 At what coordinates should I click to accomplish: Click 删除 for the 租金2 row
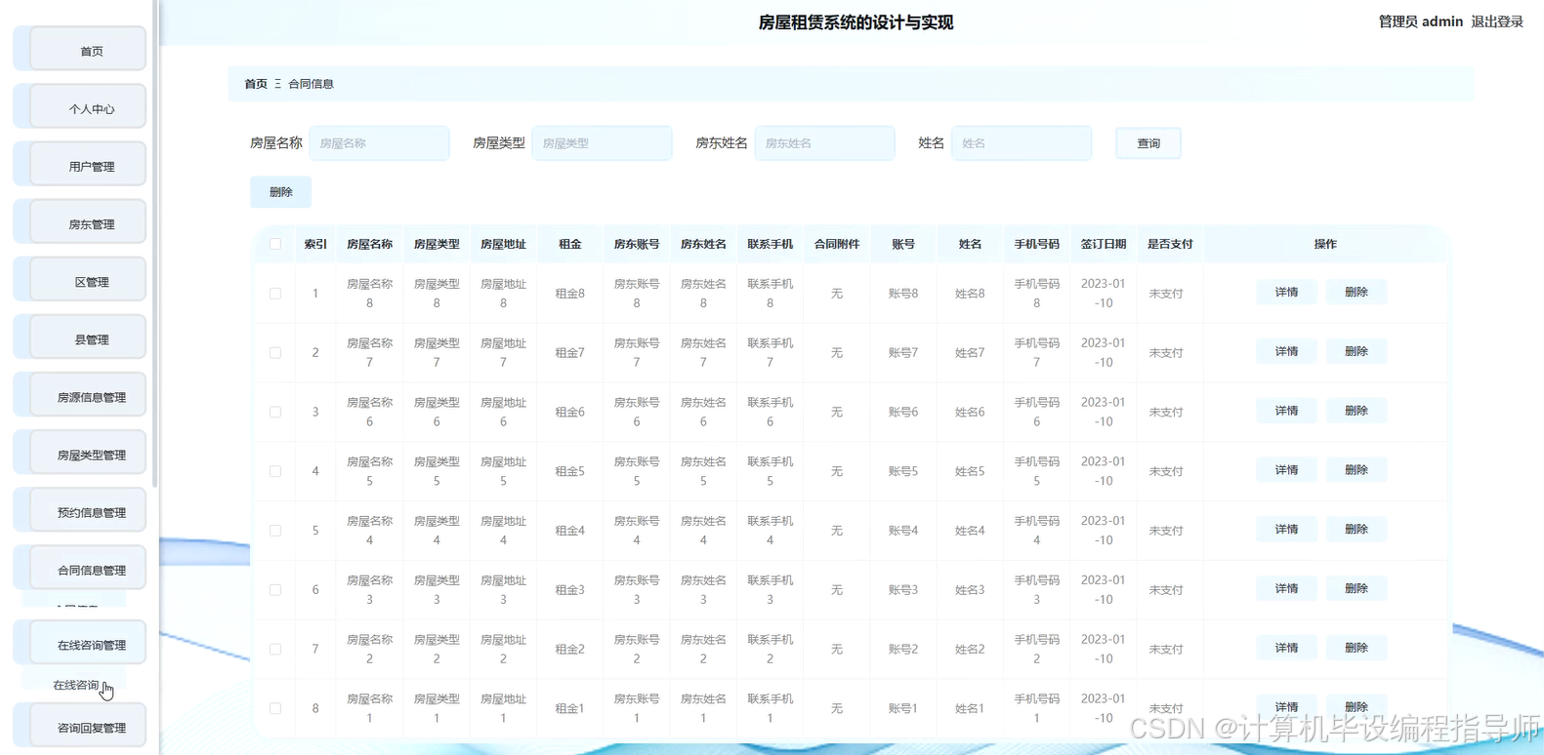tap(1356, 648)
